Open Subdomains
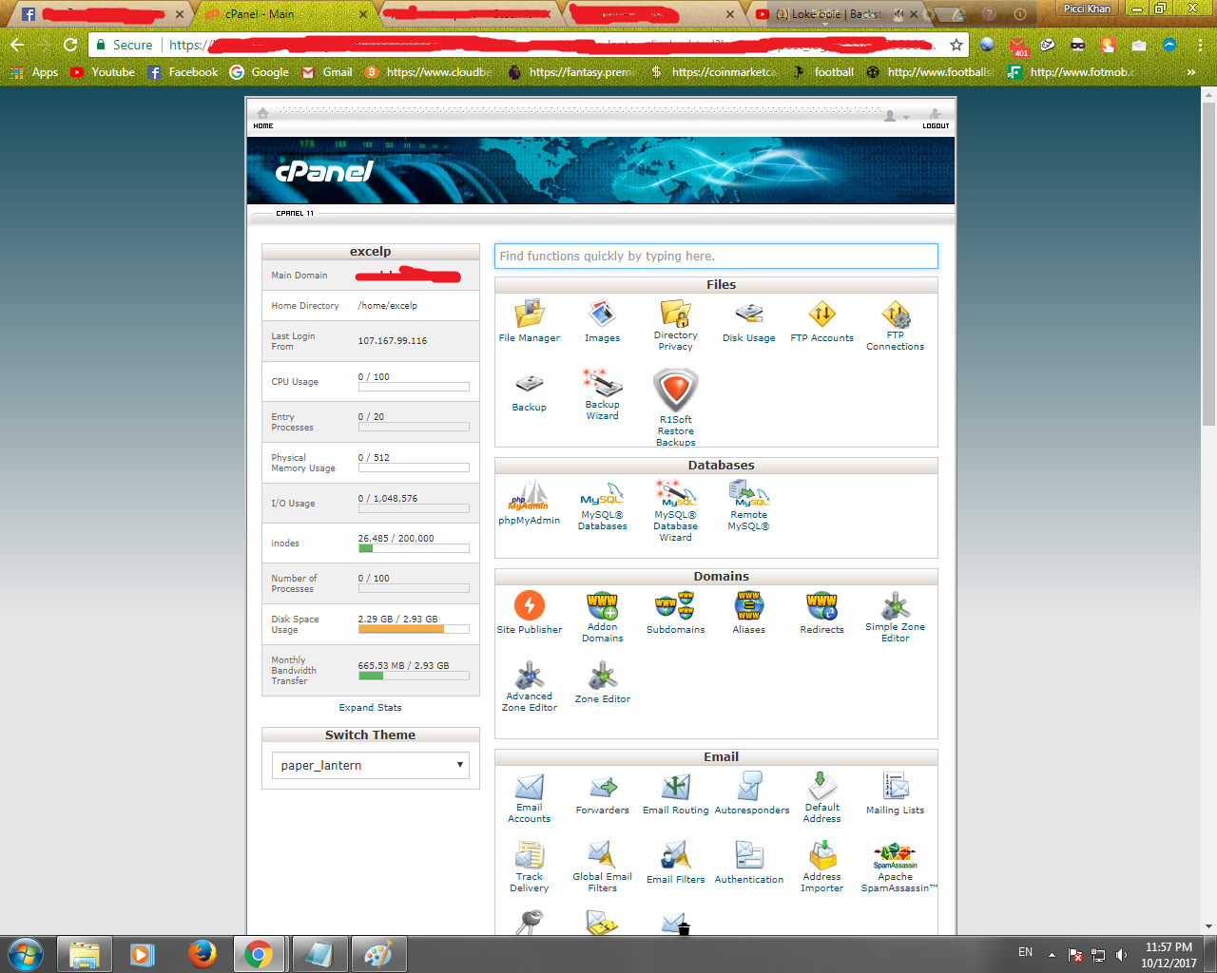This screenshot has width=1217, height=973. coord(675,613)
